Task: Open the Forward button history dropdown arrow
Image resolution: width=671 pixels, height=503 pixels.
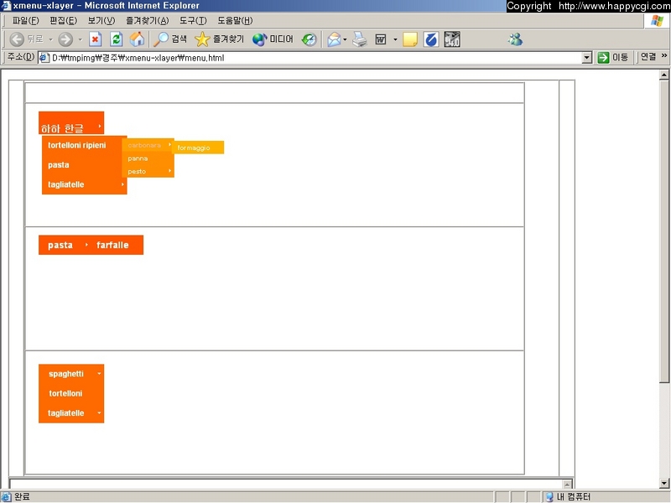Action: [x=80, y=39]
